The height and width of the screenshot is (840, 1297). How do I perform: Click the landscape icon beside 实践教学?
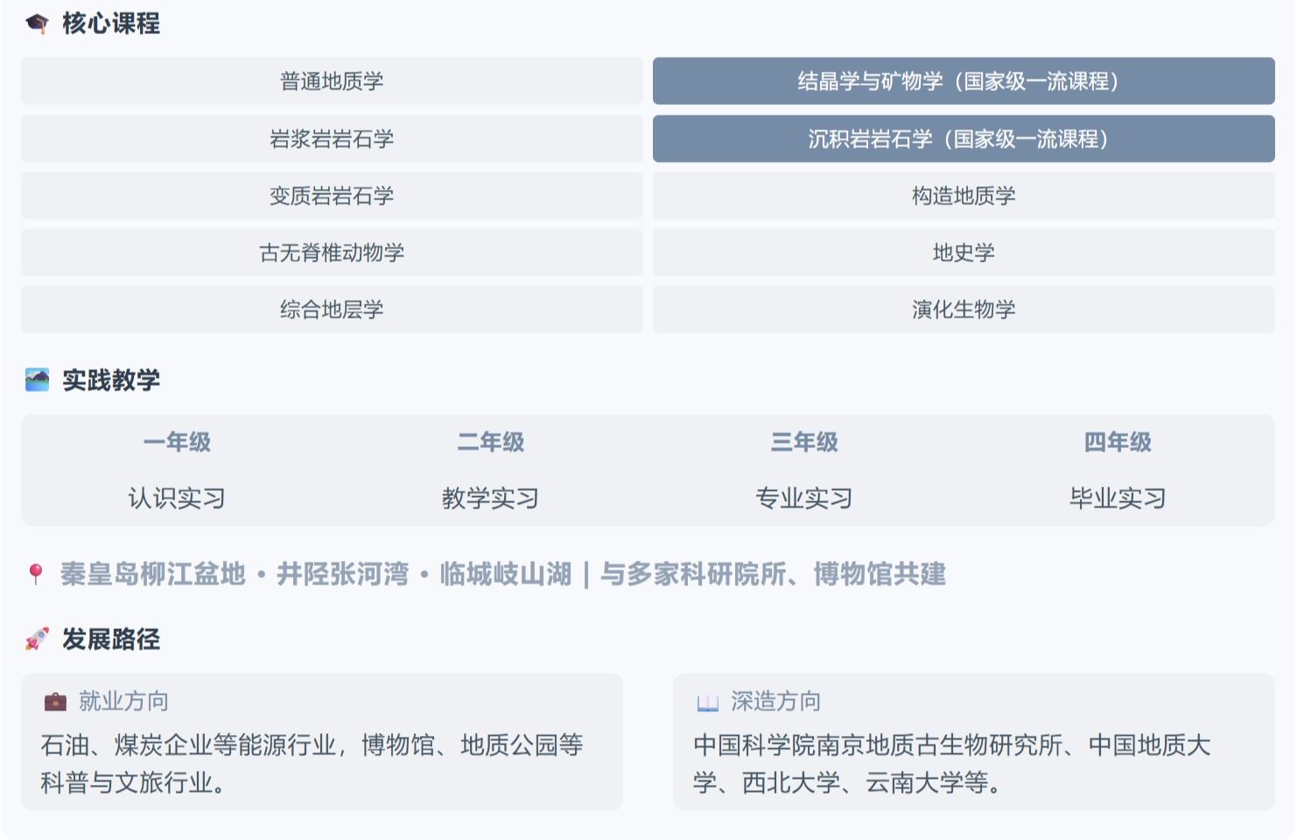(37, 380)
